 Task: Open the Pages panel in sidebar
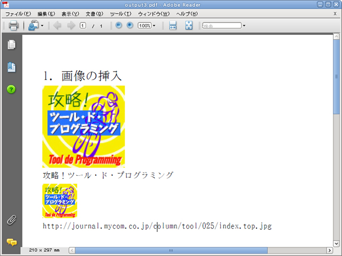pyautogui.click(x=12, y=45)
